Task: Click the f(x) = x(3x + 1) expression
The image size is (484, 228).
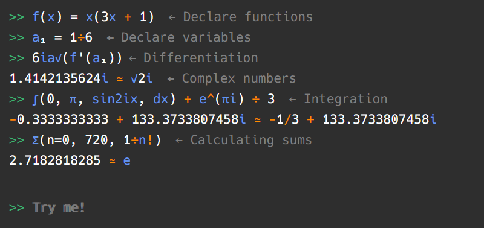Action: tap(93, 17)
